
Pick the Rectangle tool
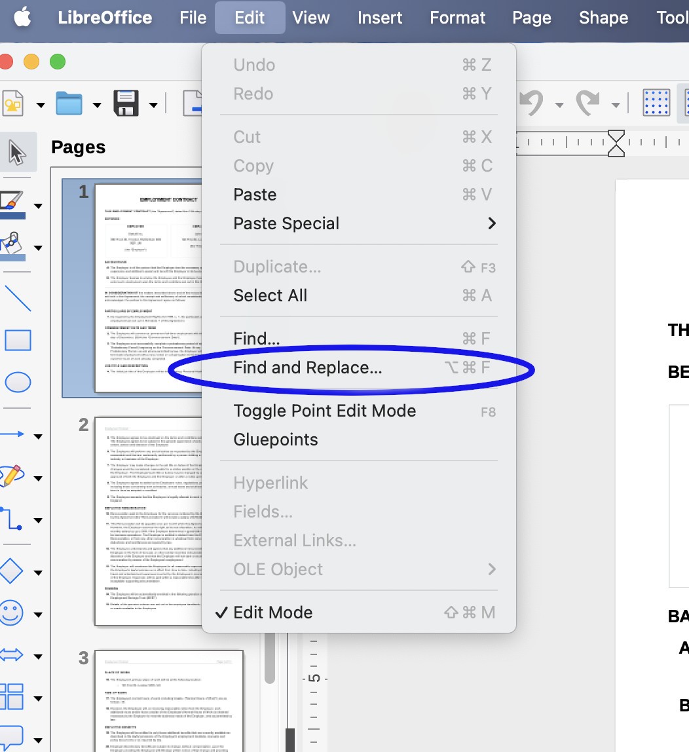(x=18, y=341)
